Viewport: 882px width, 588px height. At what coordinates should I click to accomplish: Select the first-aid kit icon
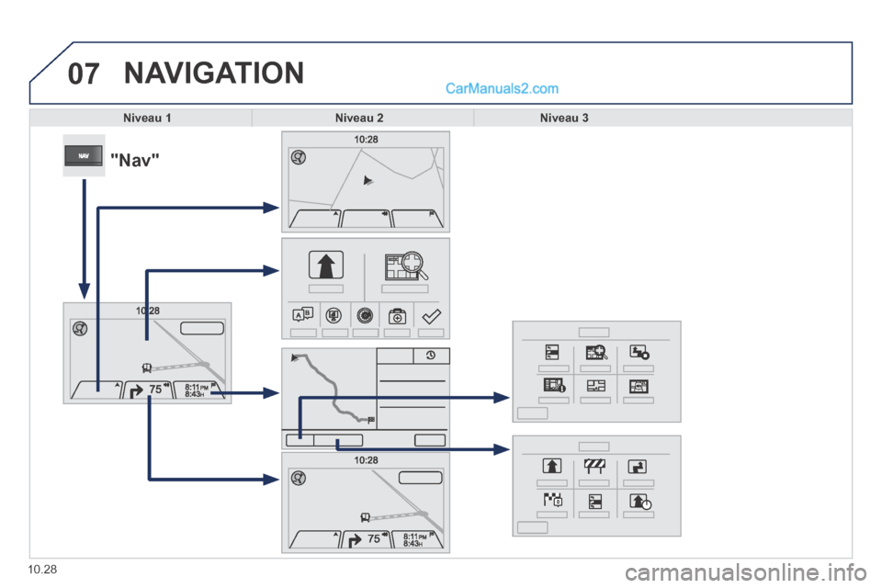pyautogui.click(x=397, y=316)
